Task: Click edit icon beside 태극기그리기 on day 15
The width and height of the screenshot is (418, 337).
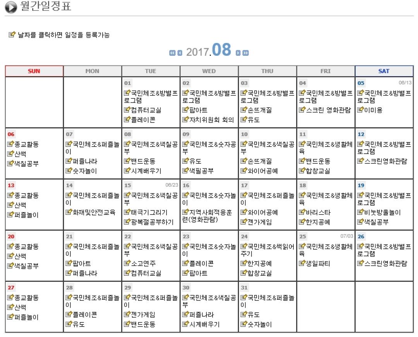Action: click(x=127, y=212)
